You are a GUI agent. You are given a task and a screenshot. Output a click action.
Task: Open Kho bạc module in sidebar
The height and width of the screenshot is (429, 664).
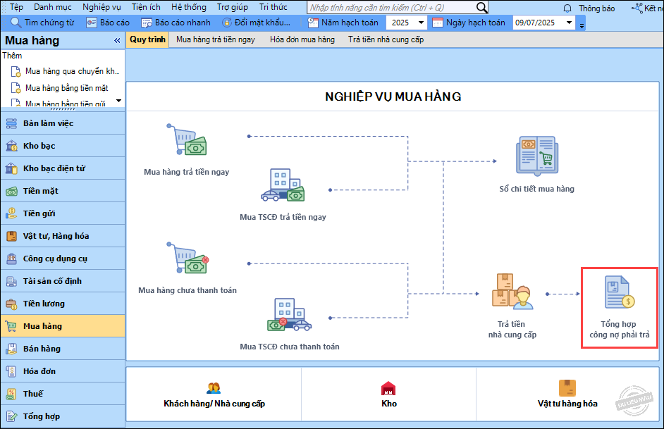(63, 146)
